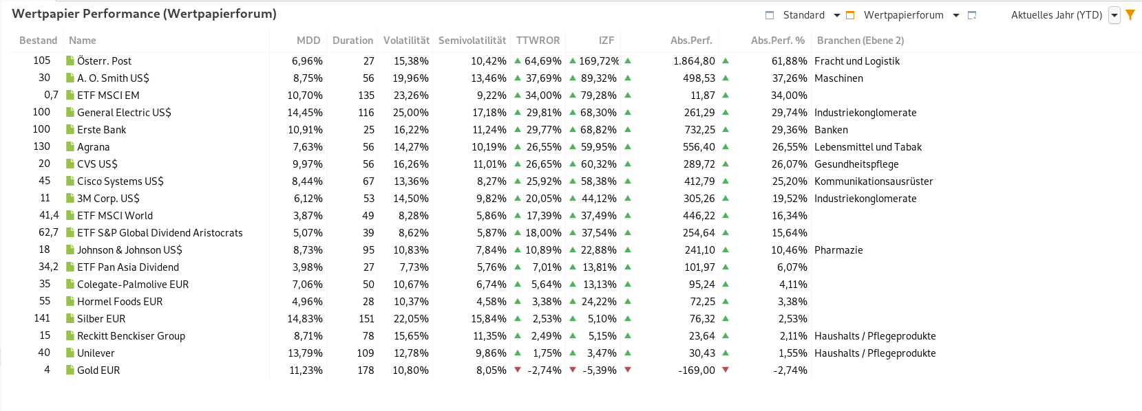The image size is (1142, 411).
Task: Click the red down arrow for Gold EUR TTWROR
Action: point(518,370)
